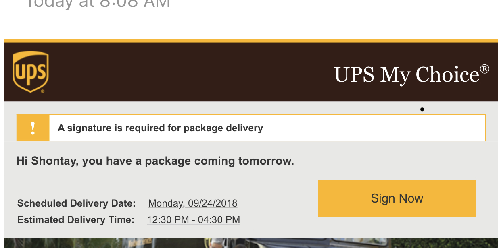Click the "Today at 8:08 AM" timestamp
Viewport: 501px width, 248px height.
tap(98, 4)
